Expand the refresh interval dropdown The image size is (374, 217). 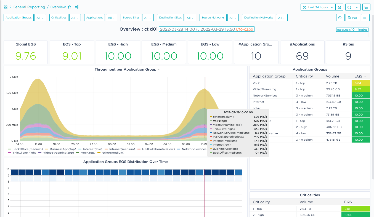pos(357,7)
